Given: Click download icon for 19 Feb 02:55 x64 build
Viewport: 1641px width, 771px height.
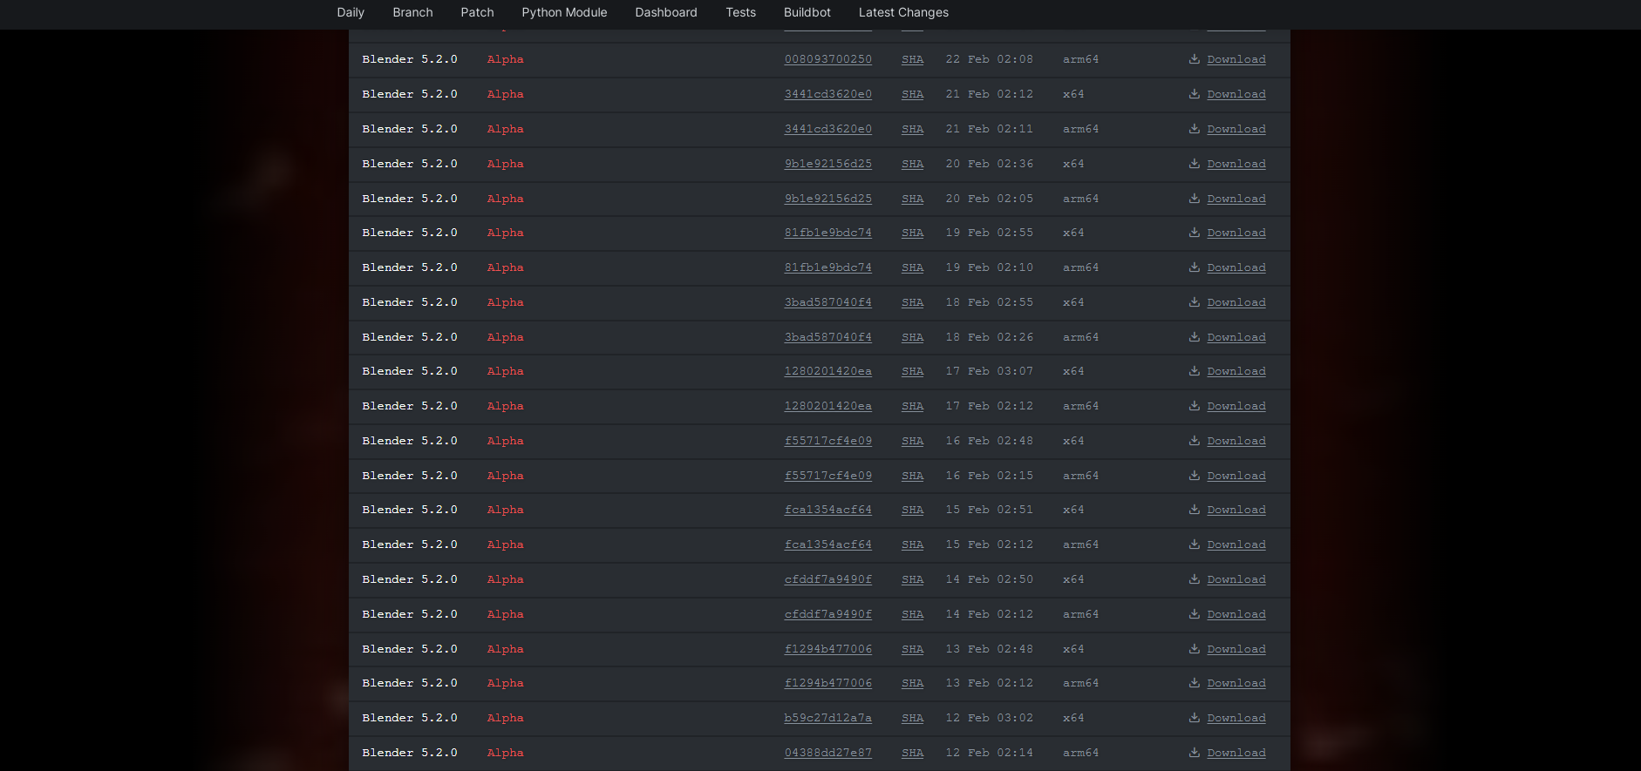Looking at the screenshot, I should click(1195, 233).
